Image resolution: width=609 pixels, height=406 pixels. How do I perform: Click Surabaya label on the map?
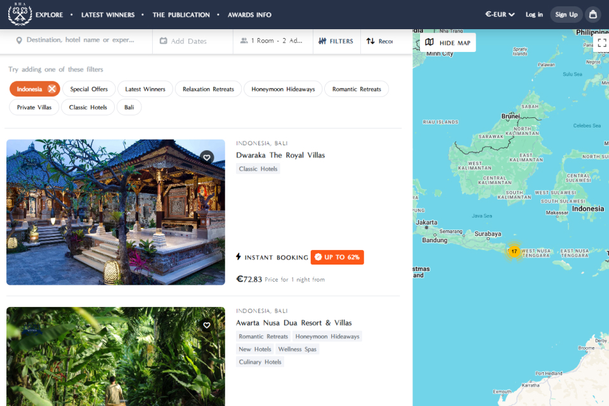487,234
